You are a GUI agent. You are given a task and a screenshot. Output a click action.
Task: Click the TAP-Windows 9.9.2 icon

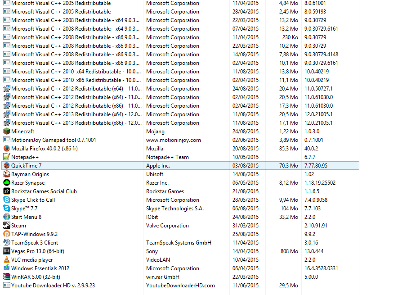point(7,234)
